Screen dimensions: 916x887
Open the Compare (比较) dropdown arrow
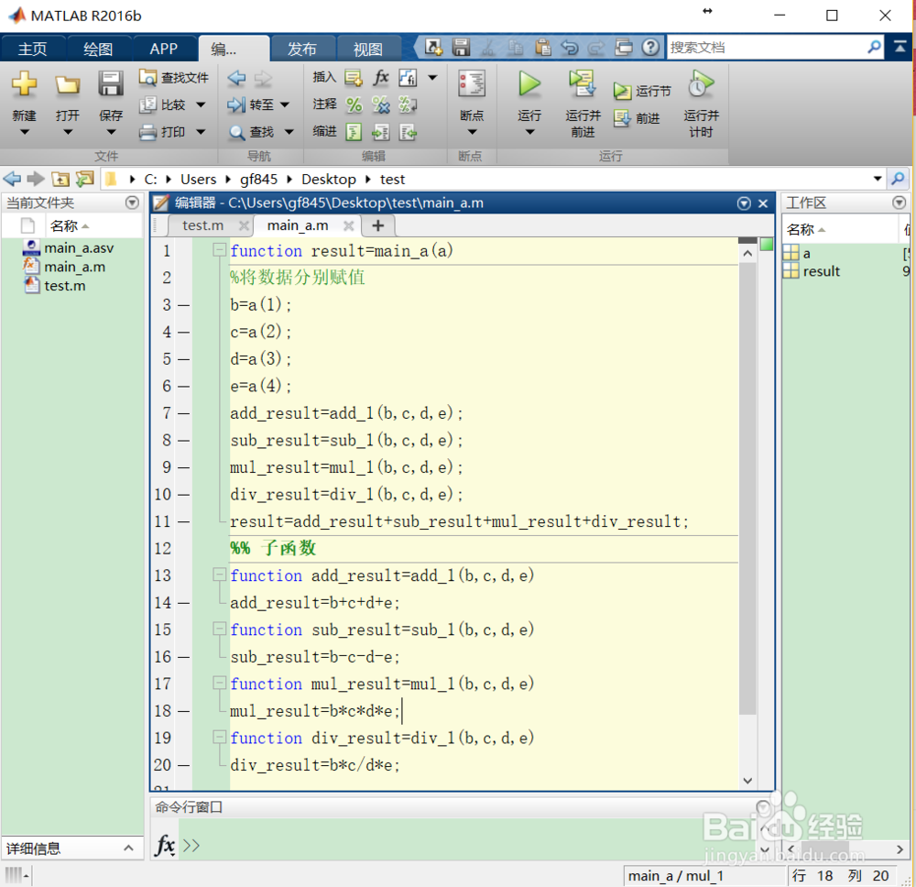point(201,105)
